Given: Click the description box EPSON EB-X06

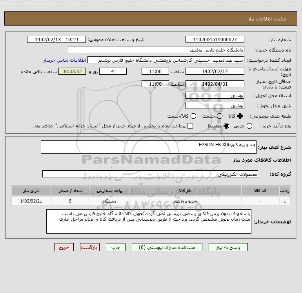Looking at the screenshot, I should click(149, 147).
